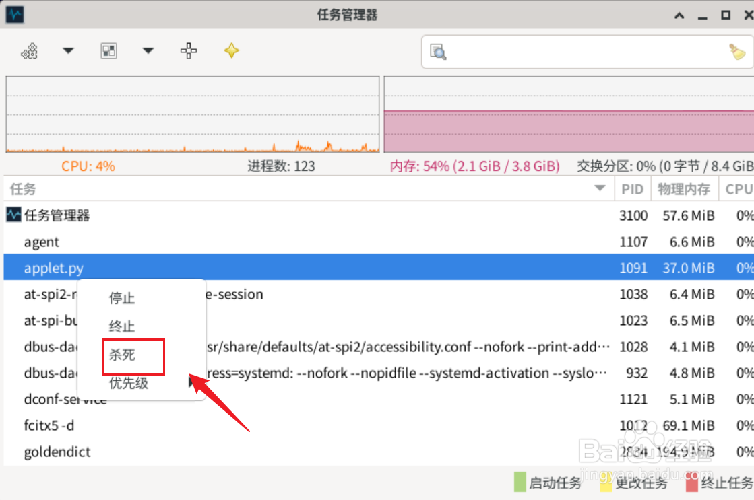Select the agent process row
The image size is (754, 500).
point(379,242)
